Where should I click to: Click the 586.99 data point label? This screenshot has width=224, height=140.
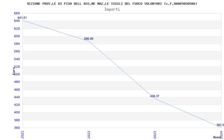[x=88, y=39]
